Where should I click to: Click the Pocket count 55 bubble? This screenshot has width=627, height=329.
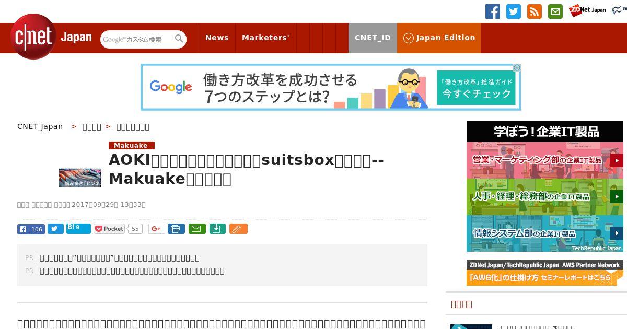(x=135, y=229)
